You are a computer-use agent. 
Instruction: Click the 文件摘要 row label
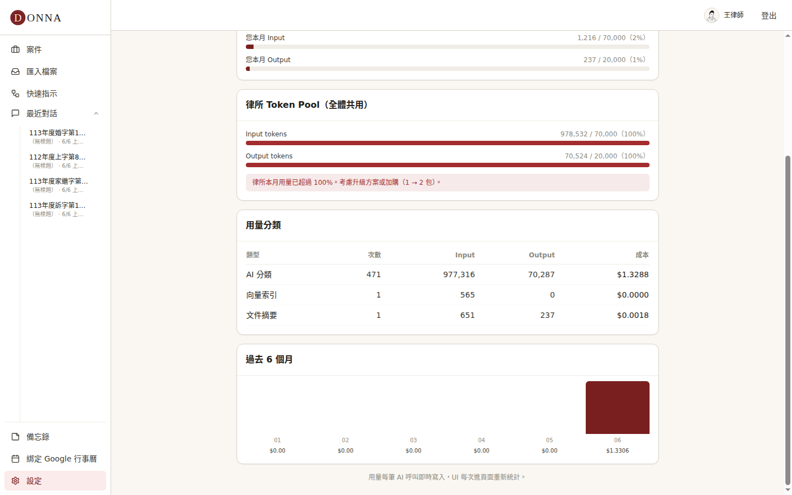click(262, 315)
